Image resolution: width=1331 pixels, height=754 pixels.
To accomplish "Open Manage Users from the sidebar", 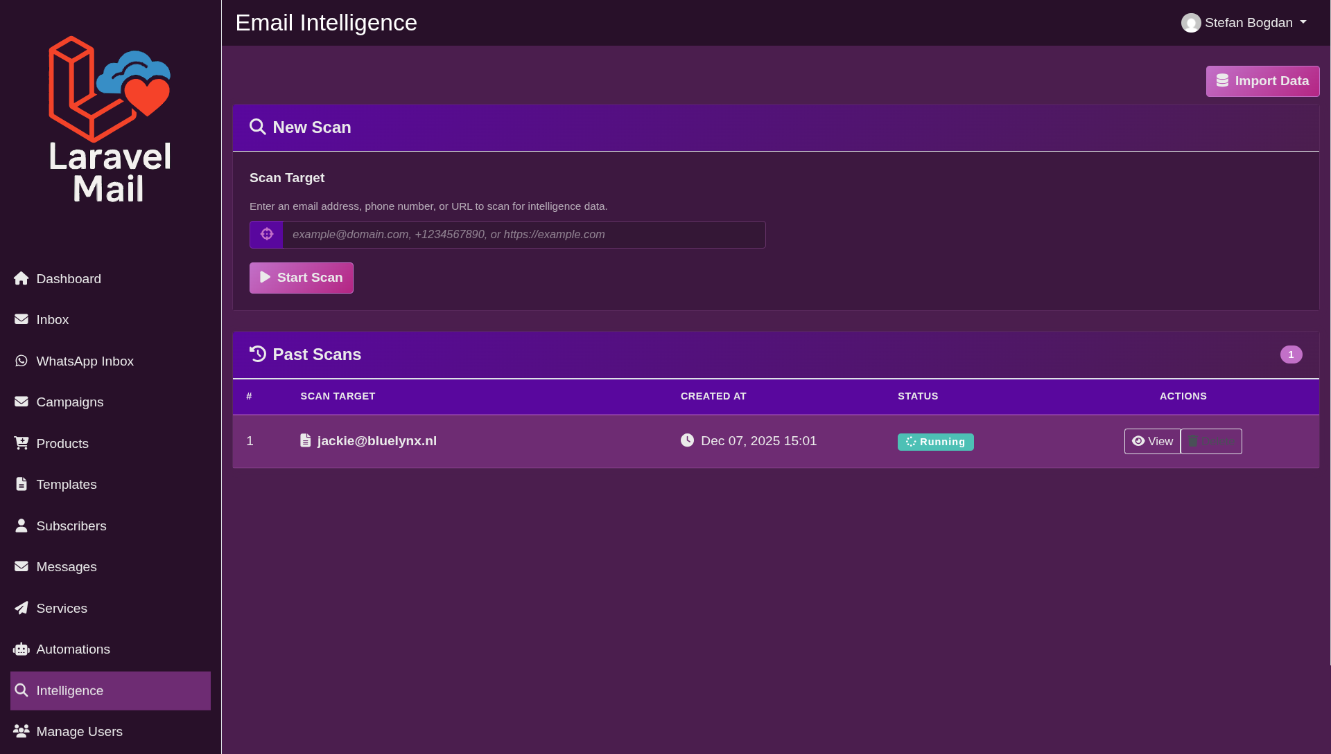I will [79, 731].
